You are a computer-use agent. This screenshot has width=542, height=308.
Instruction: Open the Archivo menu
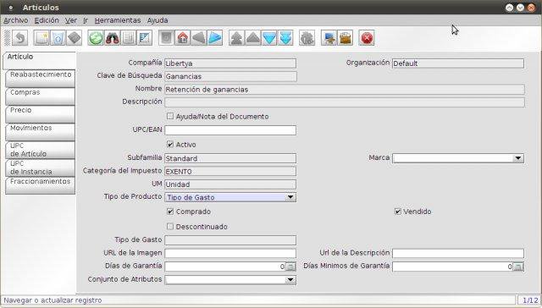coord(16,20)
